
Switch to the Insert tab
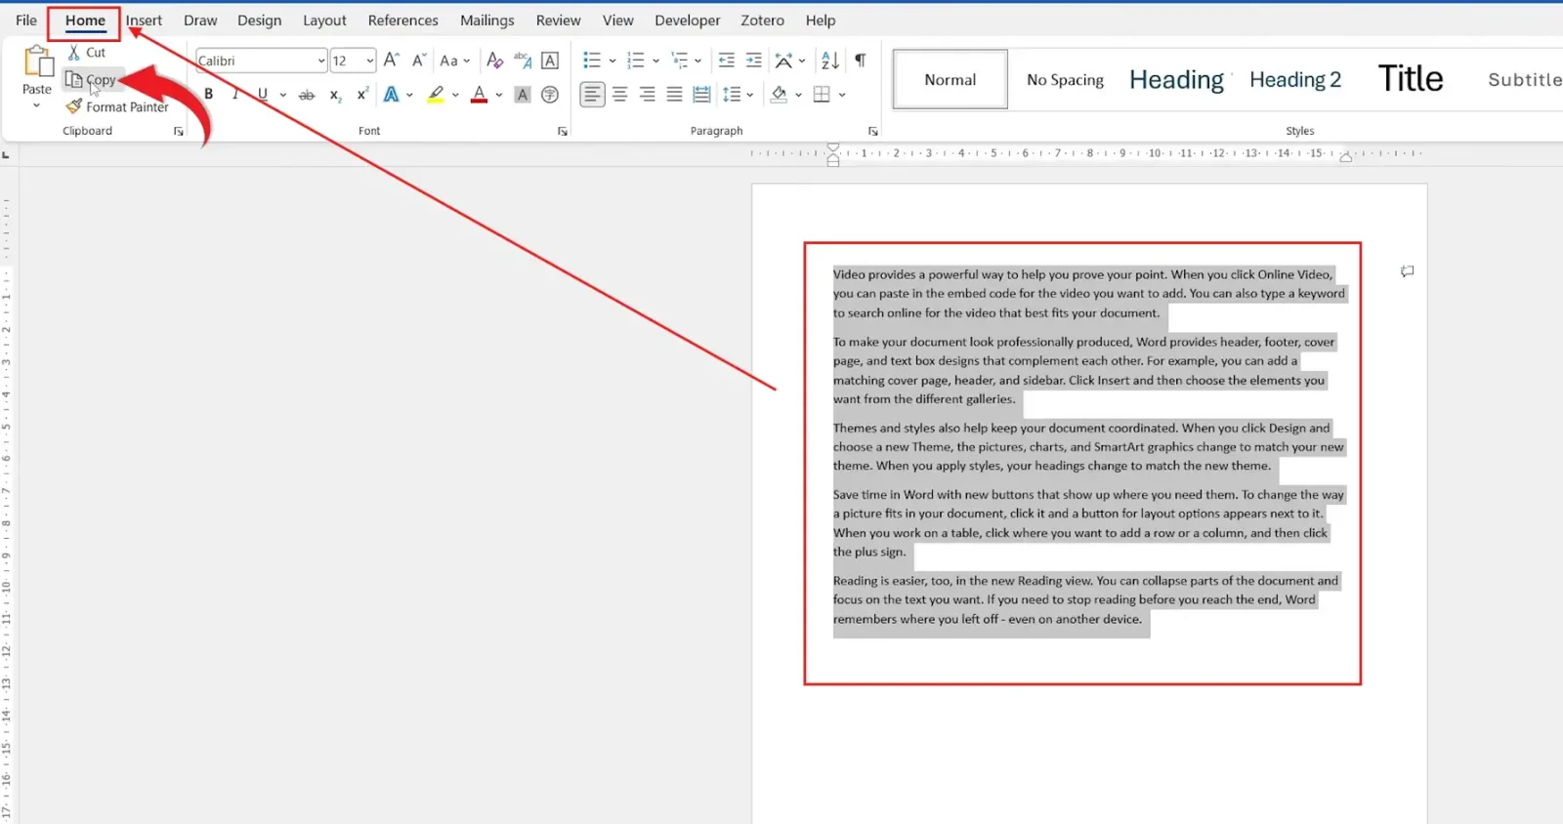point(144,21)
